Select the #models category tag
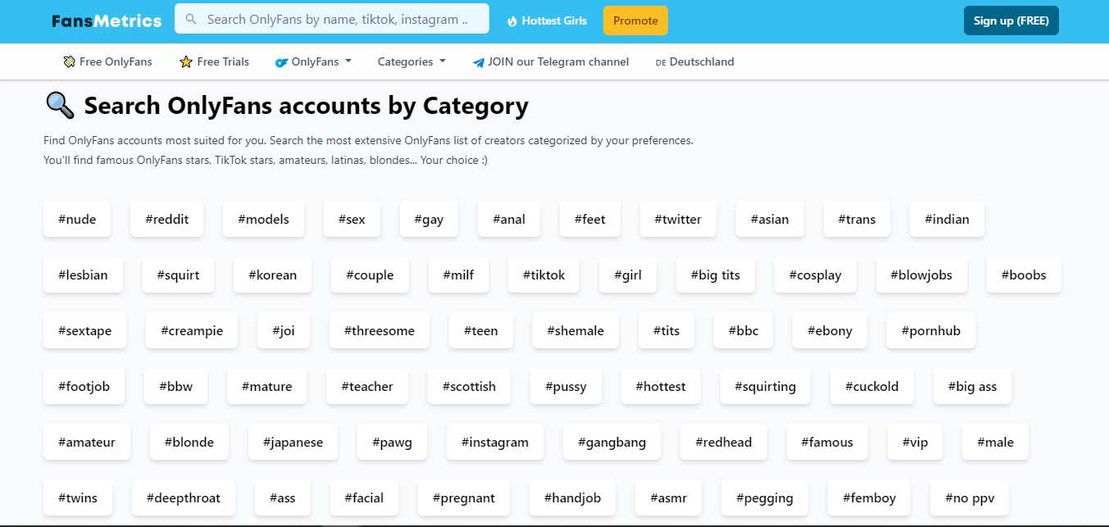Image resolution: width=1109 pixels, height=527 pixels. point(264,219)
